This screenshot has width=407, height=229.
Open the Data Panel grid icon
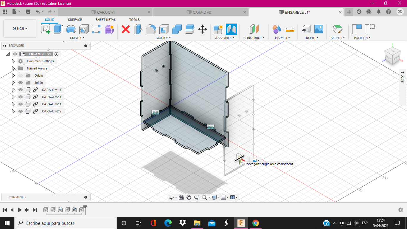(5, 12)
